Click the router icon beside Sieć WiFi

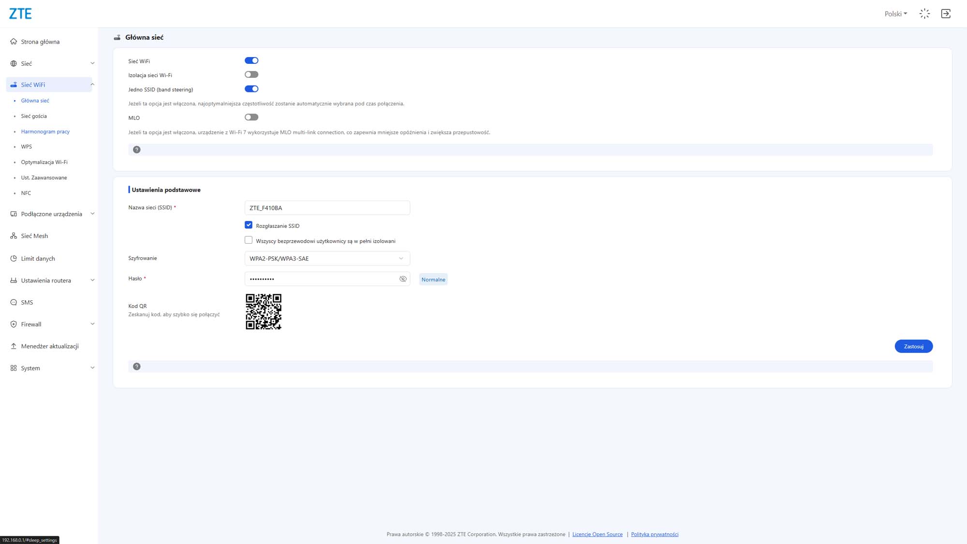pos(14,85)
